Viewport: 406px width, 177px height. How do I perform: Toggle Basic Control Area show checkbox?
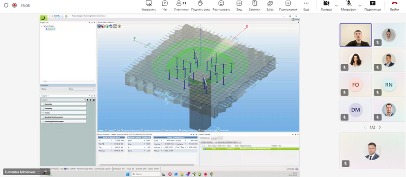tap(164, 130)
